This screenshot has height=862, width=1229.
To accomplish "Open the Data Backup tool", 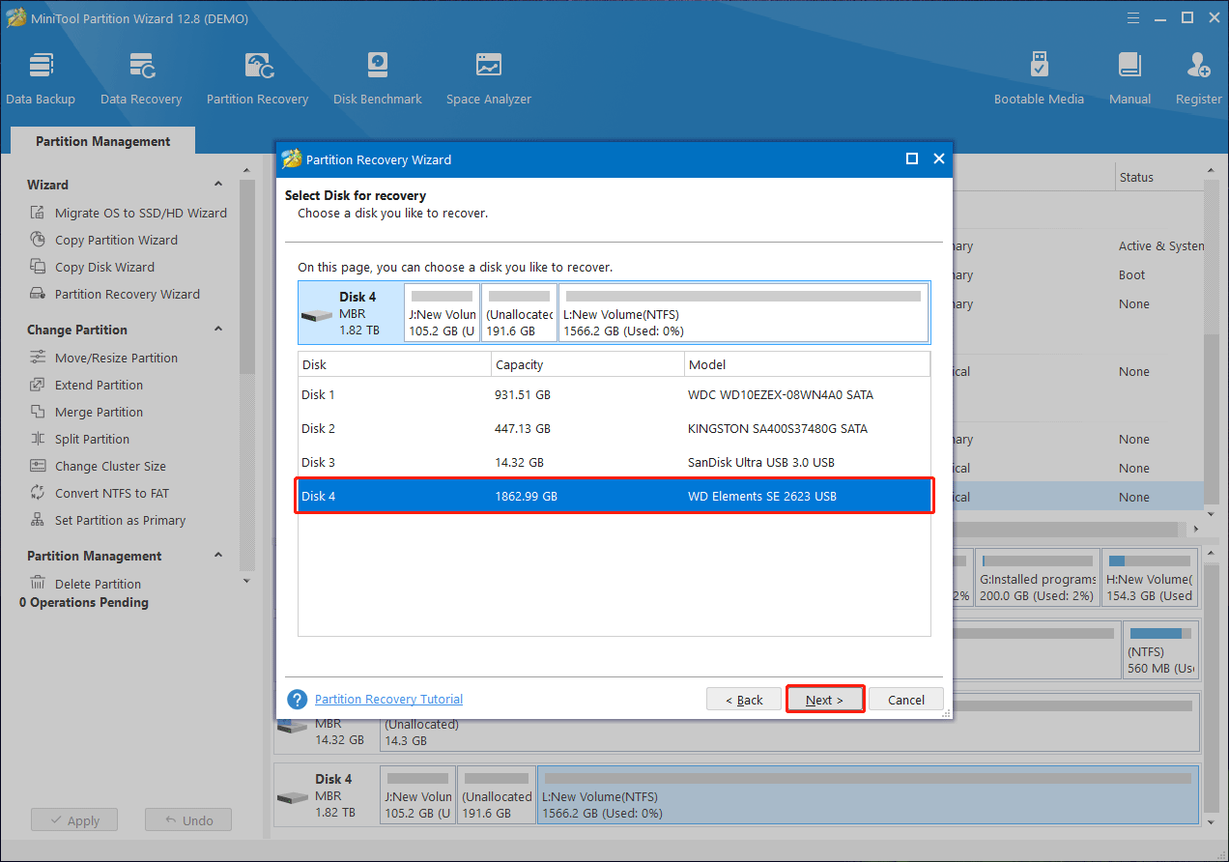I will pos(41,78).
